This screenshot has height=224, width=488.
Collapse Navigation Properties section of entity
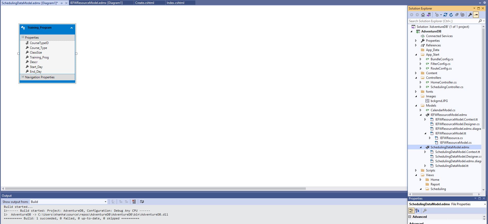(x=23, y=77)
